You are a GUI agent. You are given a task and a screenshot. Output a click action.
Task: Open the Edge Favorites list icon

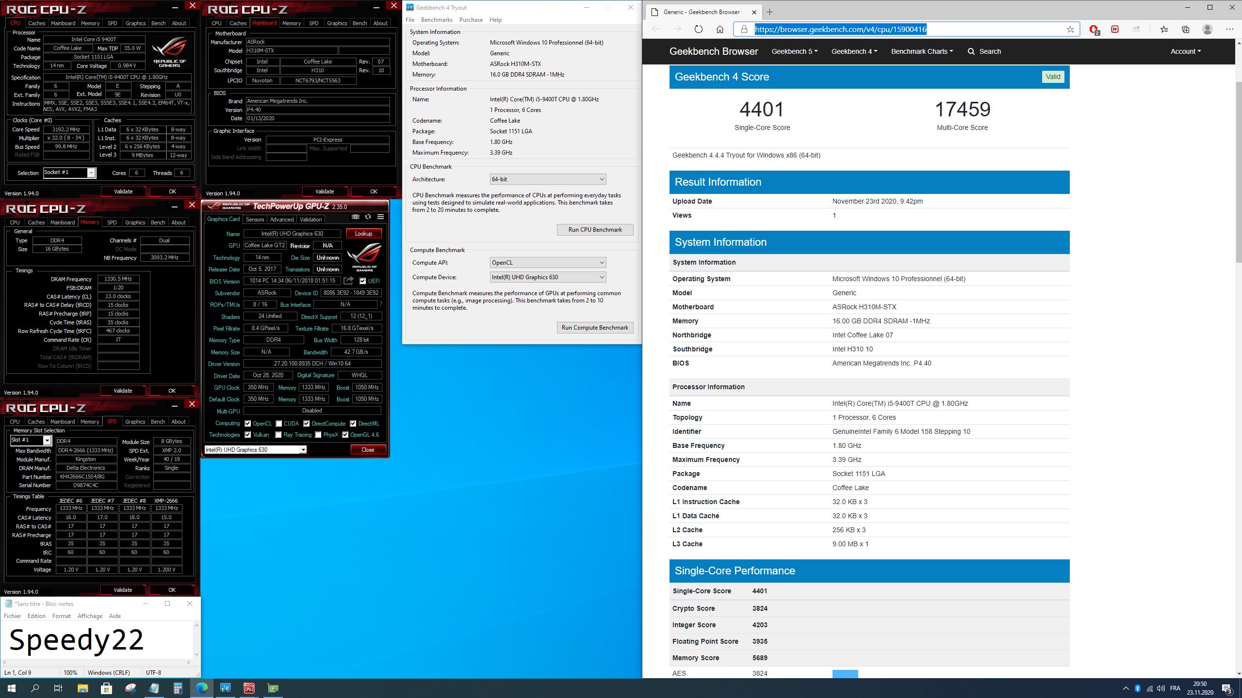coord(1164,29)
